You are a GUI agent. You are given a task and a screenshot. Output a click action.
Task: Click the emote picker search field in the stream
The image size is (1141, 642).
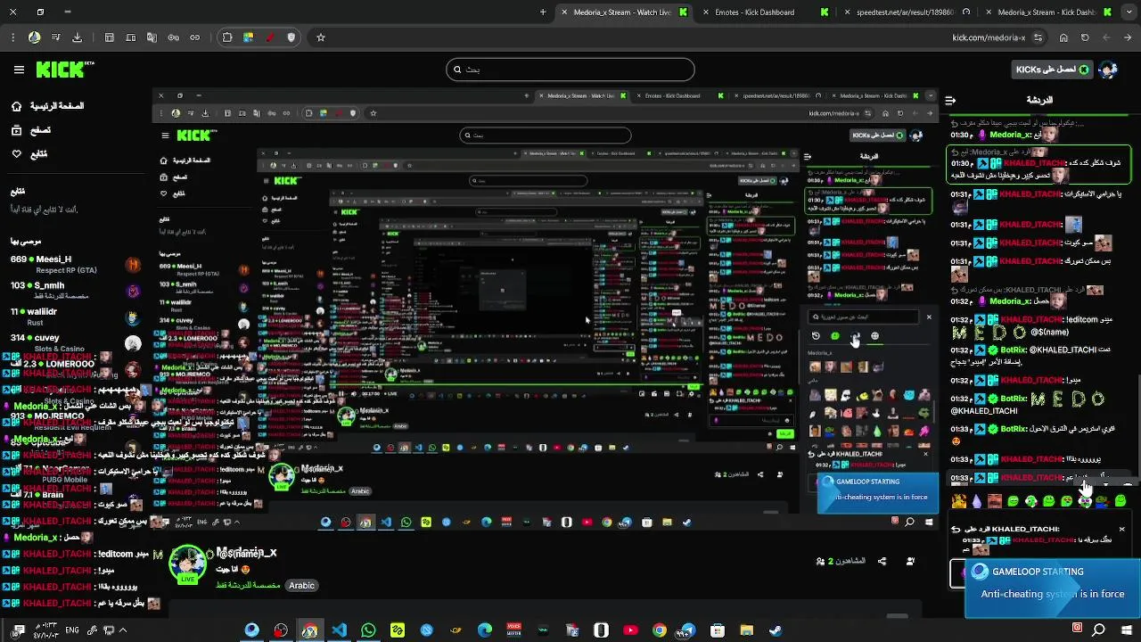point(863,317)
